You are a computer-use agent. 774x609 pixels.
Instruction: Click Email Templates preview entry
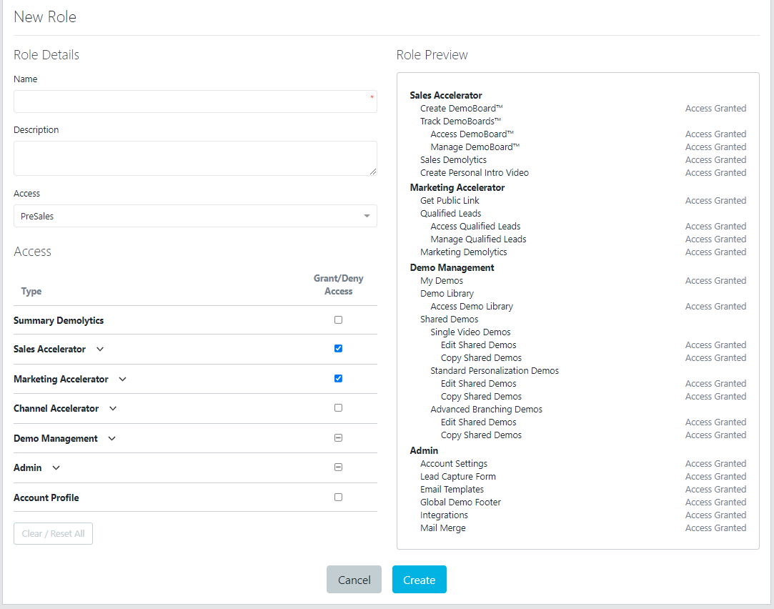point(452,489)
